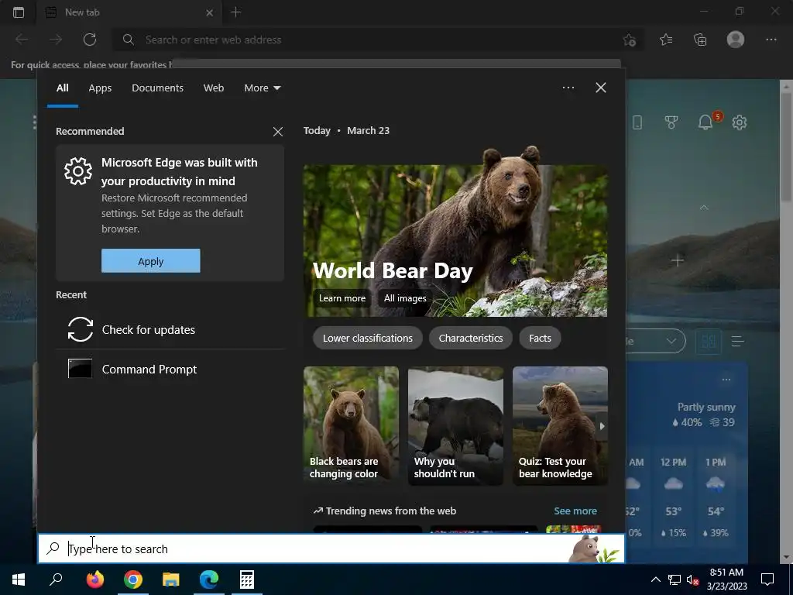The width and height of the screenshot is (793, 595).
Task: Open Why you shouldn't run card
Action: tap(455, 425)
